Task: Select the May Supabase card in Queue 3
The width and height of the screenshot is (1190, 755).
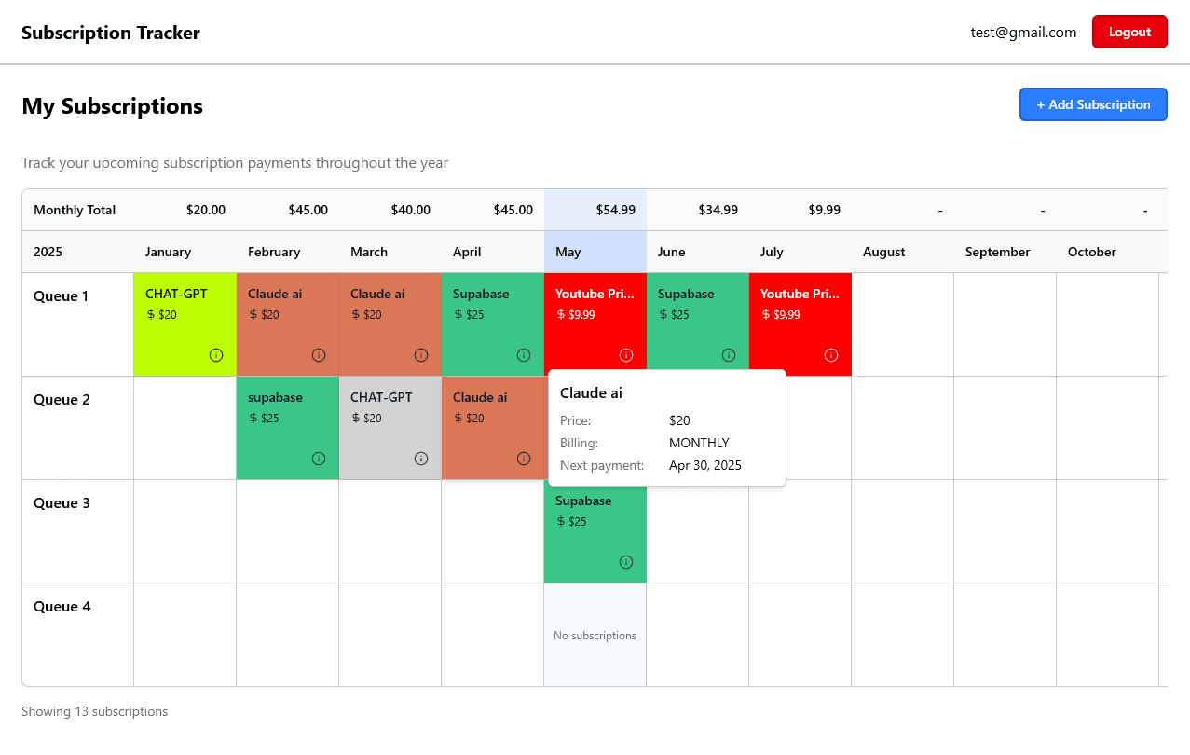Action: point(595,531)
